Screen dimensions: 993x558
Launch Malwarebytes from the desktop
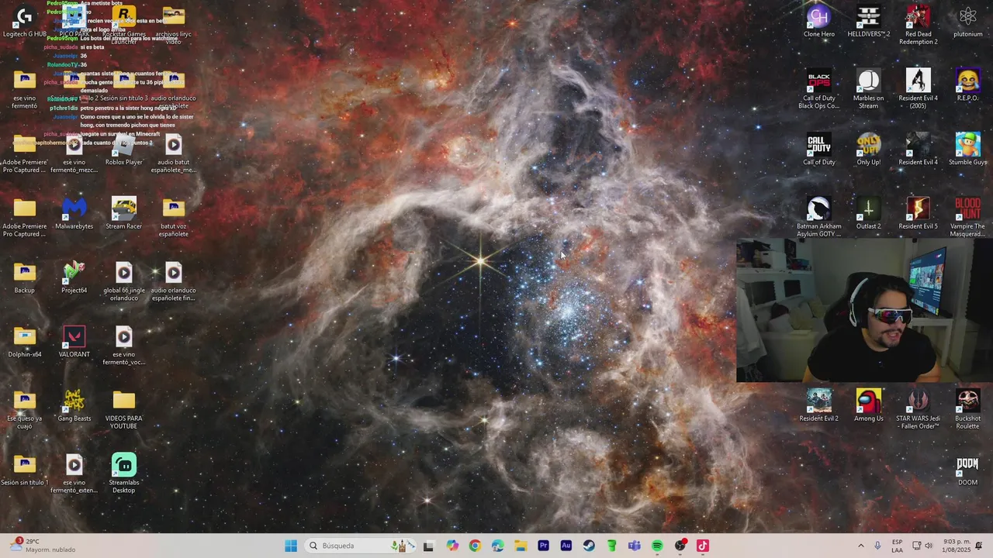click(74, 215)
